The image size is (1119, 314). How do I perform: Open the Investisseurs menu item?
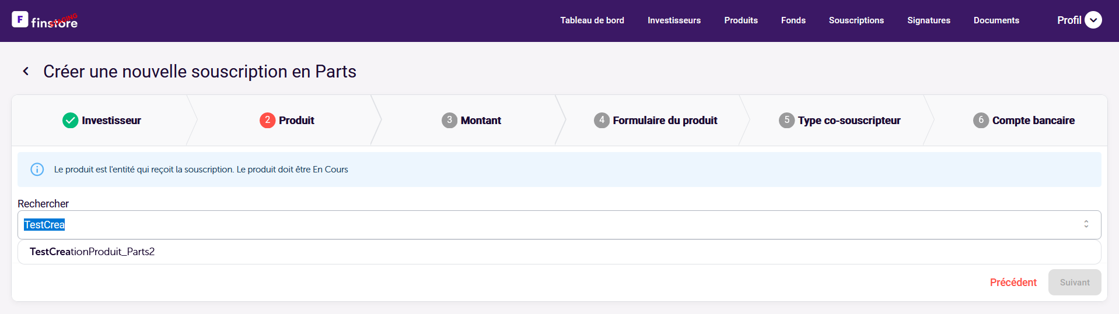(x=674, y=20)
